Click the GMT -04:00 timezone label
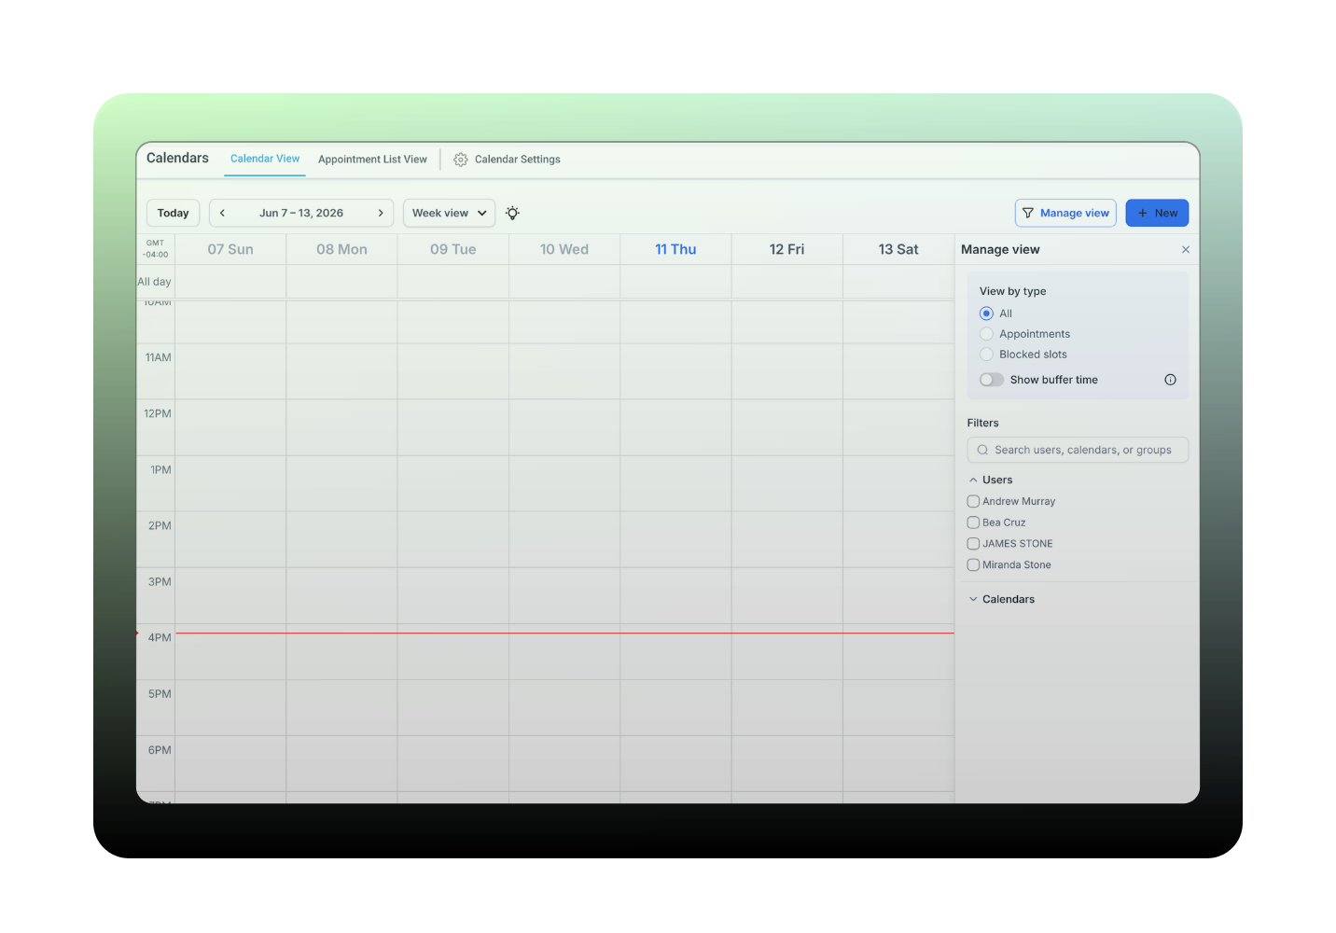The image size is (1336, 933). (155, 248)
